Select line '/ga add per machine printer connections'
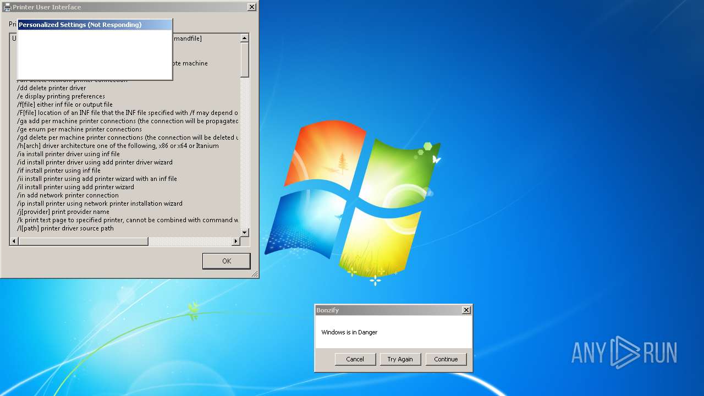Screen dimensions: 704x396 tap(128, 121)
